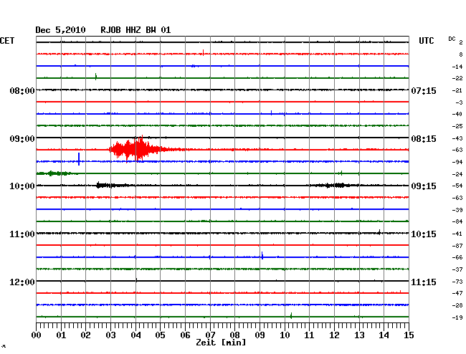
Task: Click green spike near minute 10 on bottom trace
Action: point(291,315)
